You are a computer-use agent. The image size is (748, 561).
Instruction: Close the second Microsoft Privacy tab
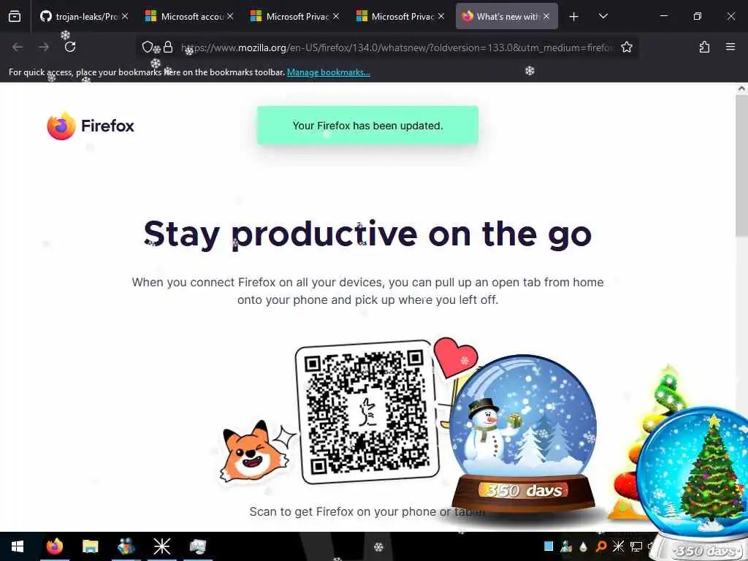point(441,16)
